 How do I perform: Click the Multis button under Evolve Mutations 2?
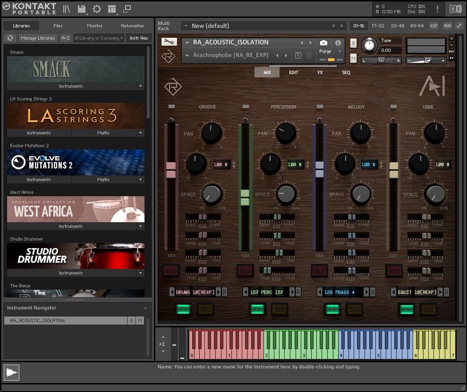click(x=103, y=180)
